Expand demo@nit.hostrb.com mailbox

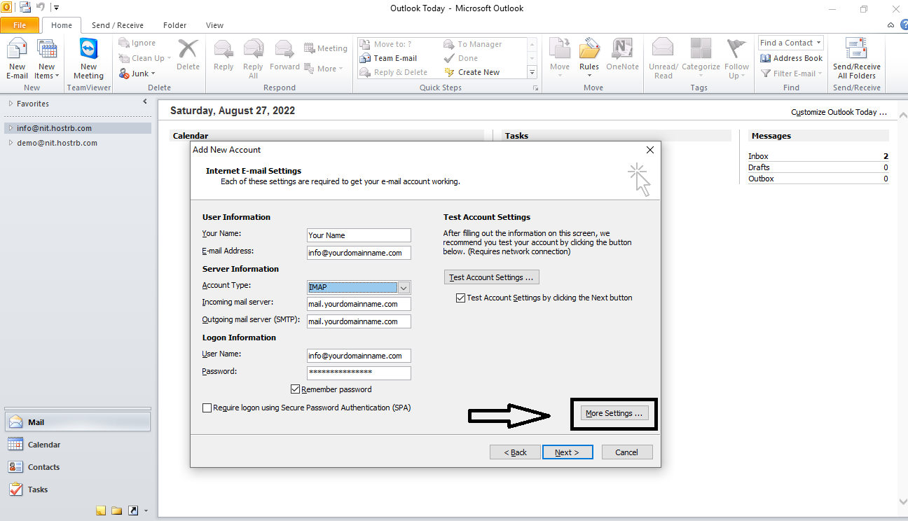click(x=11, y=143)
